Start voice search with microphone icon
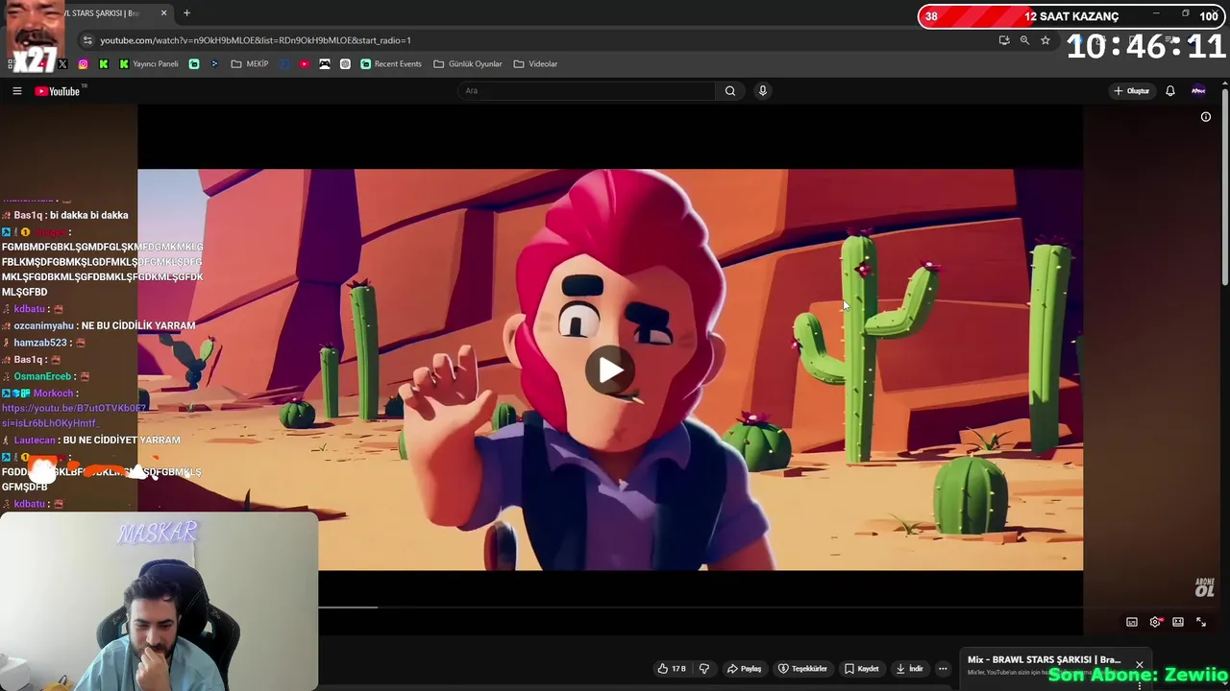 tap(763, 91)
